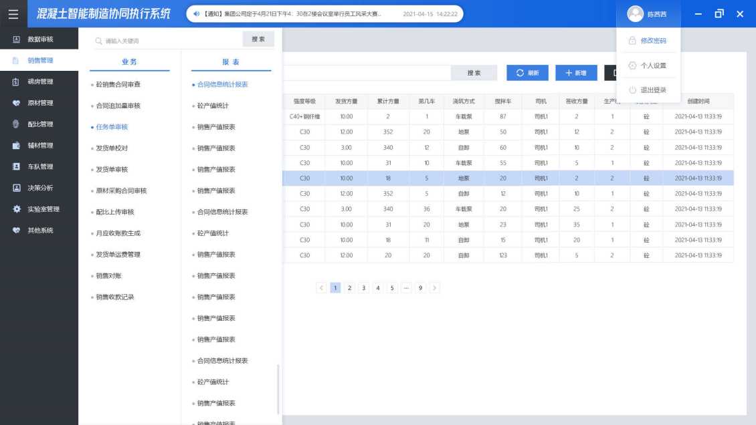Go to the next page with the right arrow
The image size is (756, 425).
[434, 288]
